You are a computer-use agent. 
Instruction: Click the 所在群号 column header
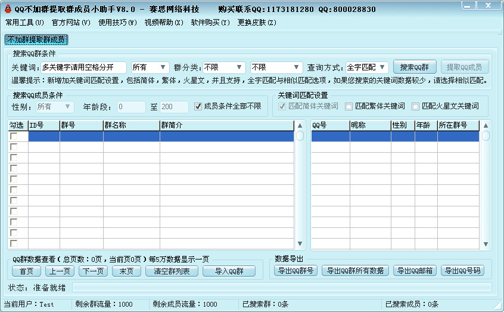point(458,125)
